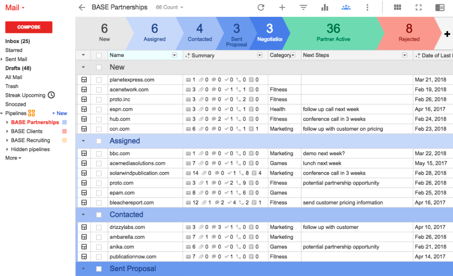453x276 pixels.
Task: Click the Next Steps cell for bbc.com
Action: coord(357,153)
